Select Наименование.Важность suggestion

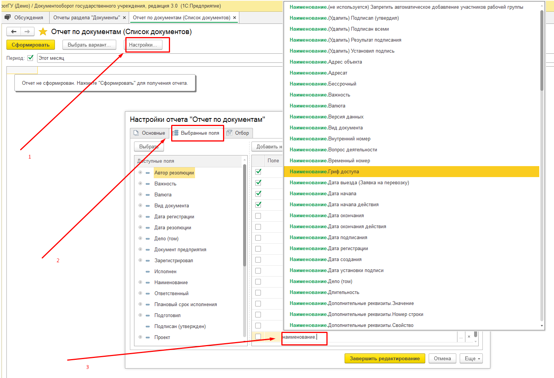pyautogui.click(x=411, y=95)
